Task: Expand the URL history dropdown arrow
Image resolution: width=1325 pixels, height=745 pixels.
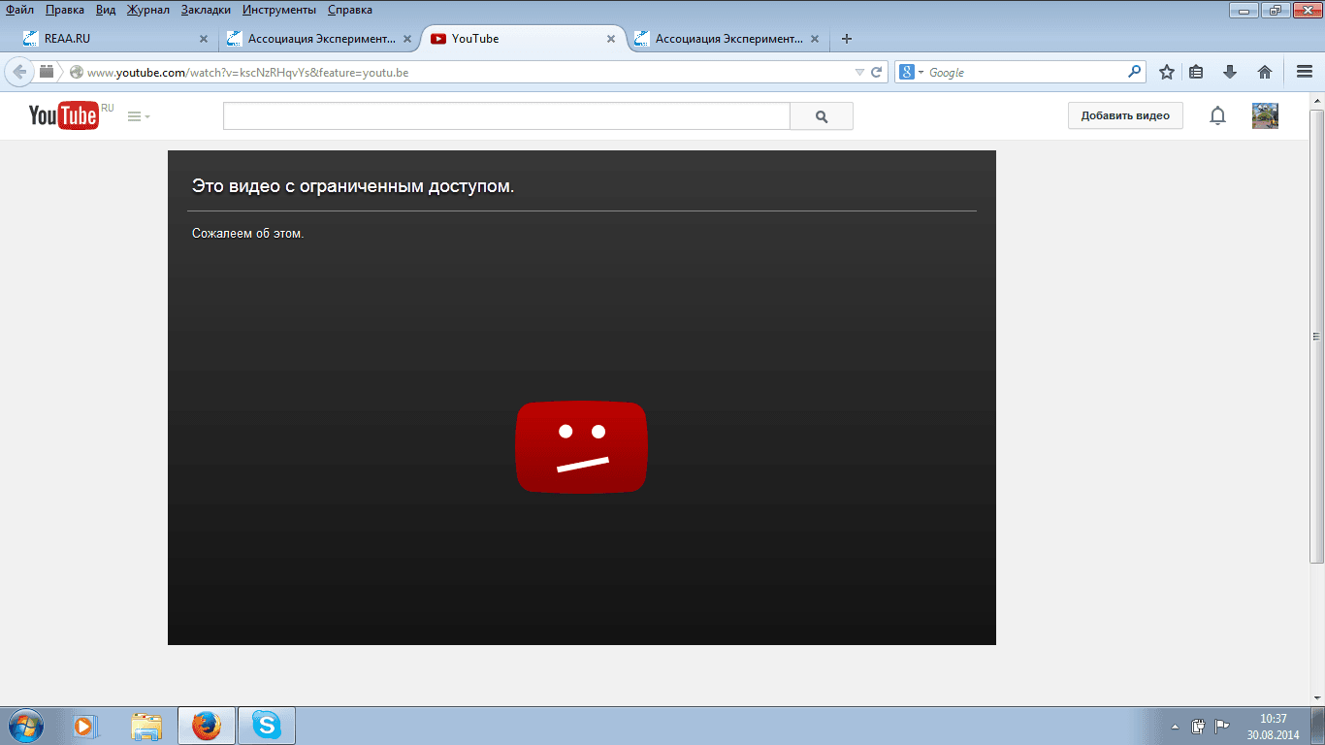Action: coord(859,72)
